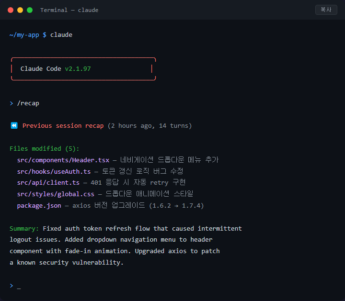
Task: Click 'logout issues. Added dropdown navigation' line
Action: (x=111, y=240)
